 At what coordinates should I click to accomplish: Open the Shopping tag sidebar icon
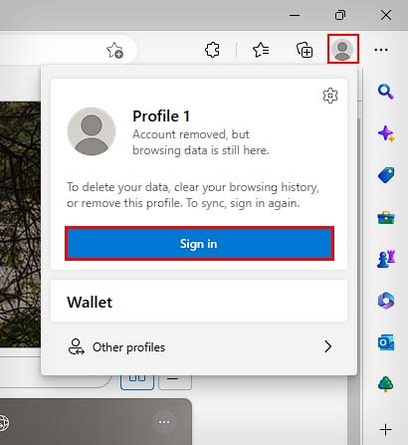point(386,175)
